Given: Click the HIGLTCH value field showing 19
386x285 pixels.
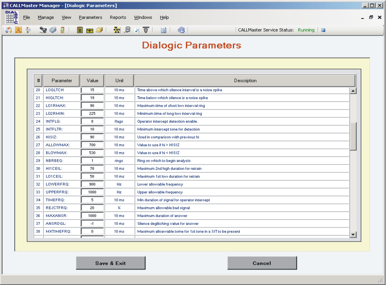Looking at the screenshot, I should (x=93, y=98).
